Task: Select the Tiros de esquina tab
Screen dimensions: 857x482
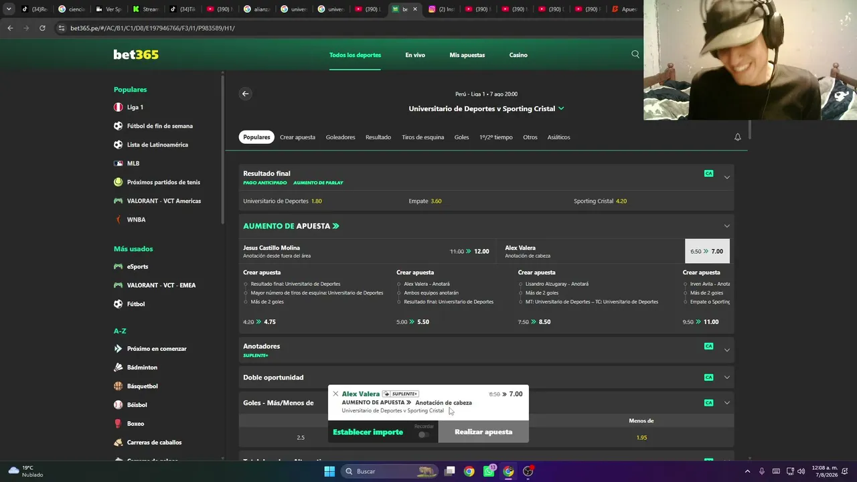Action: coord(422,137)
